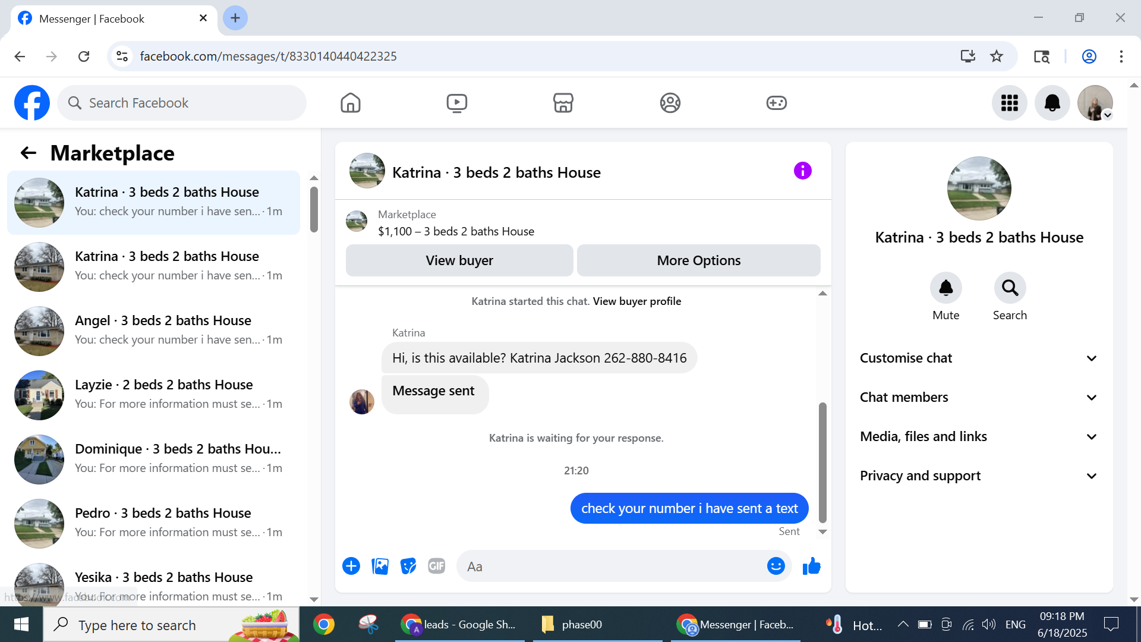Click the back arrow next to Marketplace

[x=28, y=153]
